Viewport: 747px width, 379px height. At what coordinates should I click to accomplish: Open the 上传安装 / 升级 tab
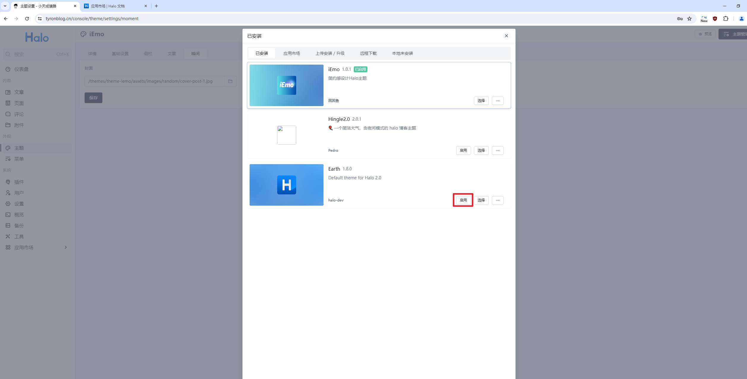330,53
